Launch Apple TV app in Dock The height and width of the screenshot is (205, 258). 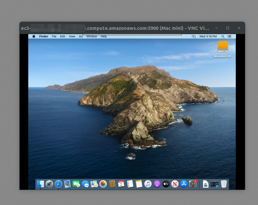coord(166,184)
